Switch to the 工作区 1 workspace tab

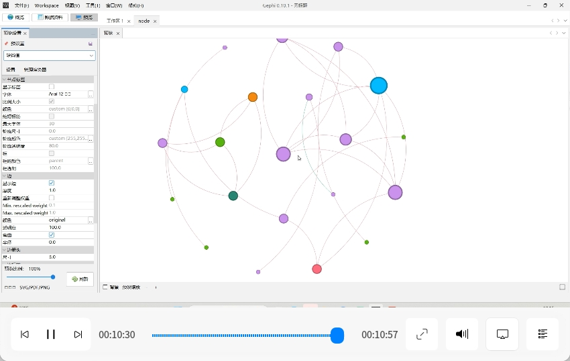(115, 21)
